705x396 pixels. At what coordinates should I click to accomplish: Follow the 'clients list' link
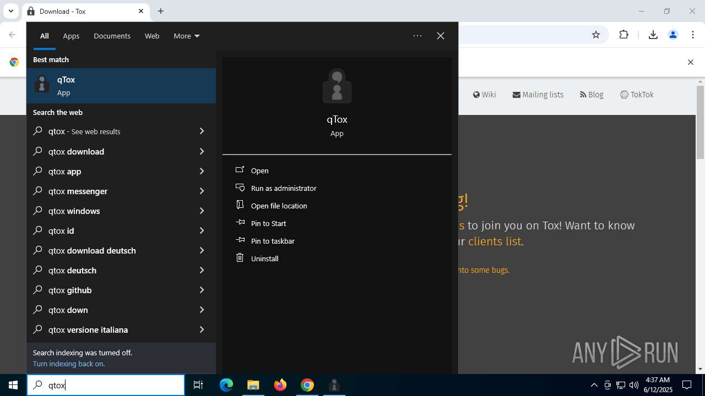click(495, 241)
